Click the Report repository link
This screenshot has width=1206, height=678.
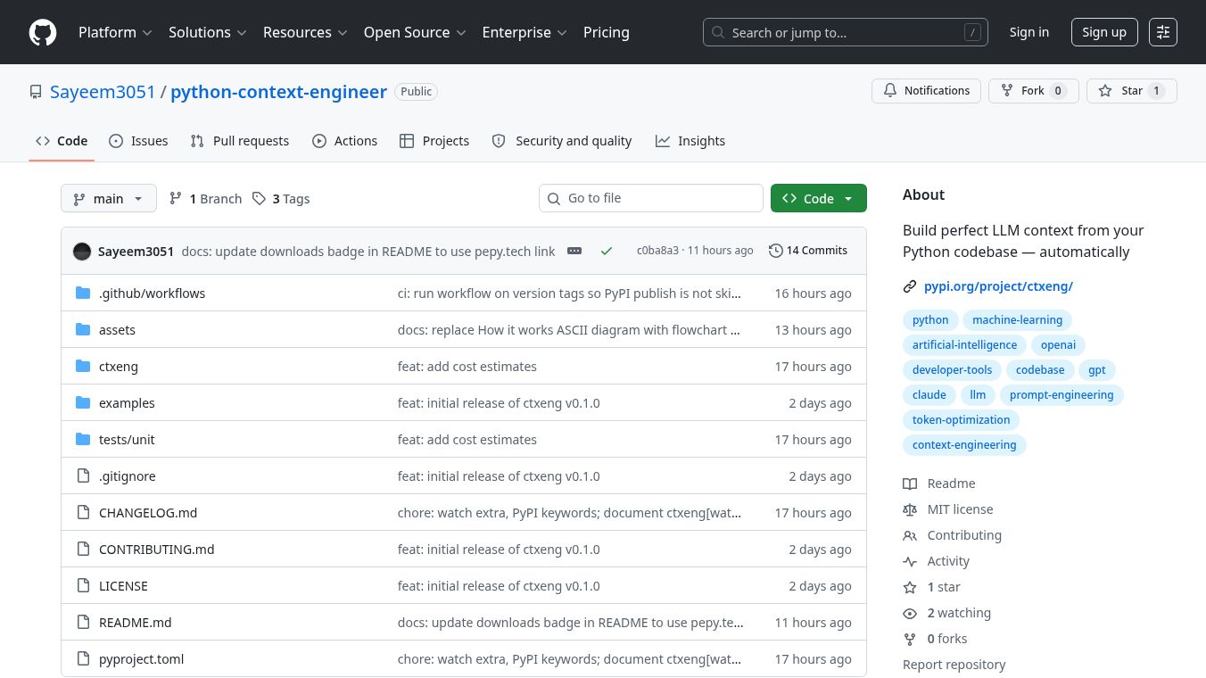point(954,665)
